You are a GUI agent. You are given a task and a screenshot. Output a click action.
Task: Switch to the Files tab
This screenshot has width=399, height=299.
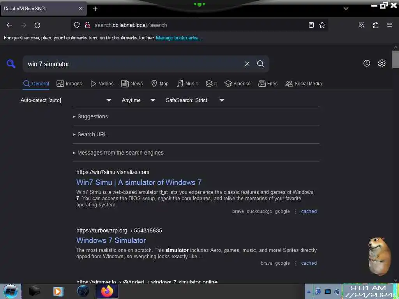pos(268,84)
